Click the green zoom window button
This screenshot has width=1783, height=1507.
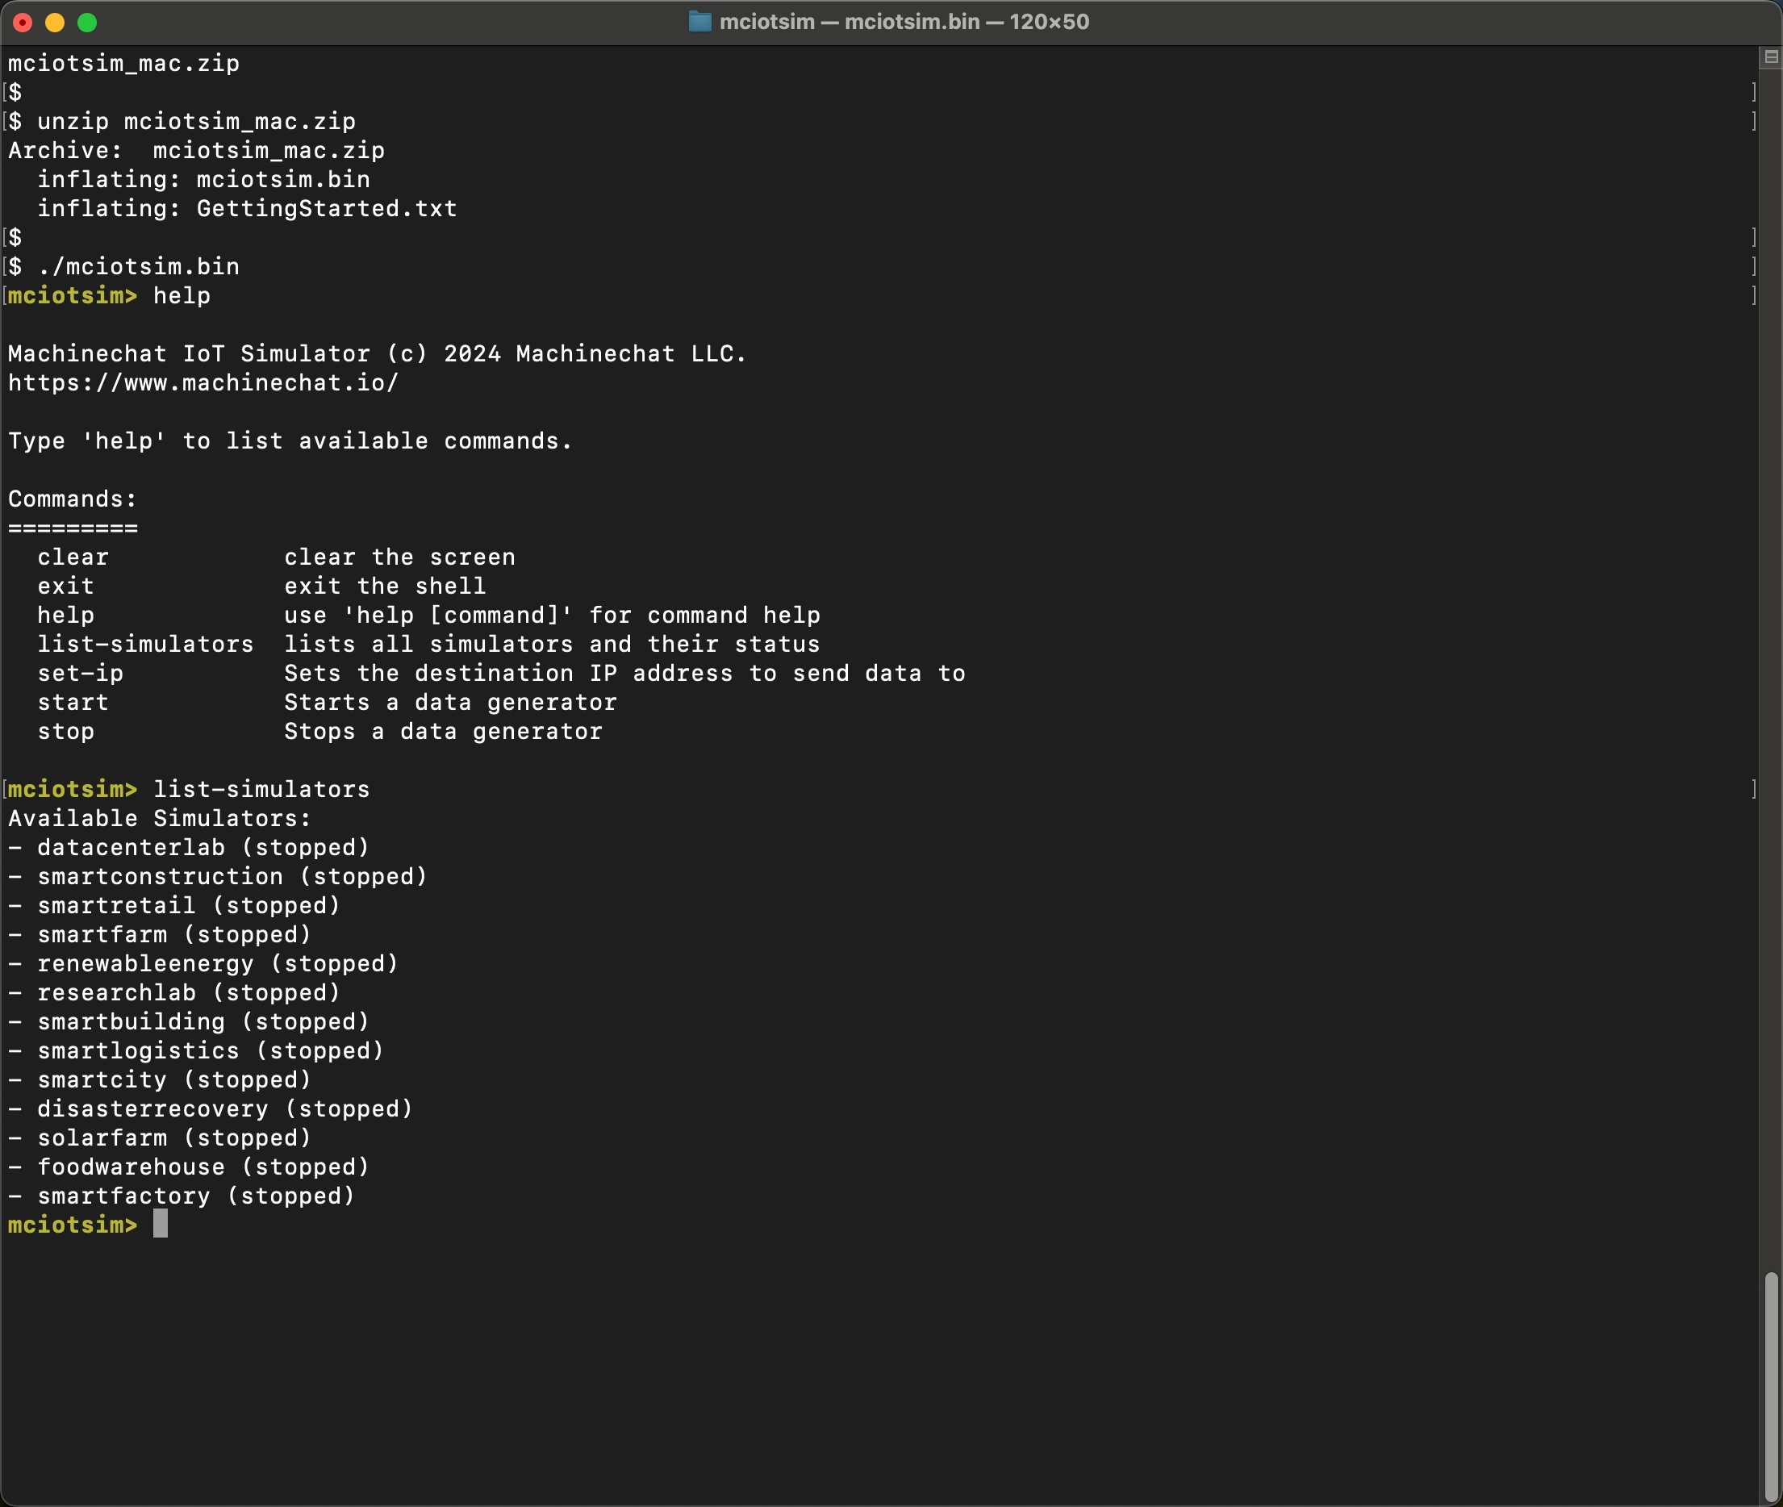(87, 23)
